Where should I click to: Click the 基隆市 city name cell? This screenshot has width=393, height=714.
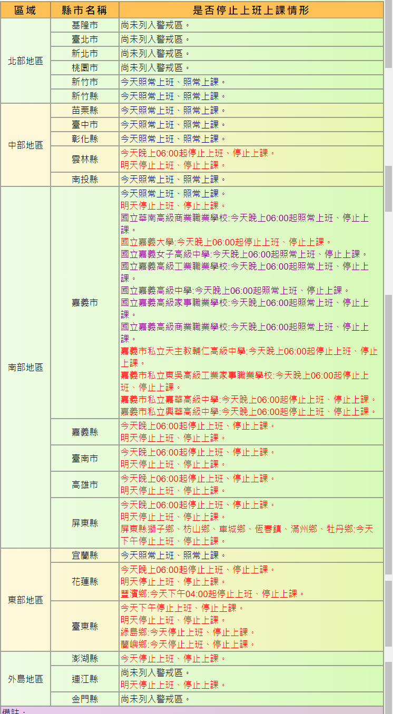click(85, 25)
